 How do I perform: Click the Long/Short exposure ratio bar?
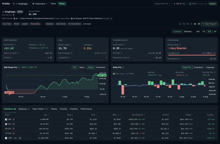coord(192,55)
